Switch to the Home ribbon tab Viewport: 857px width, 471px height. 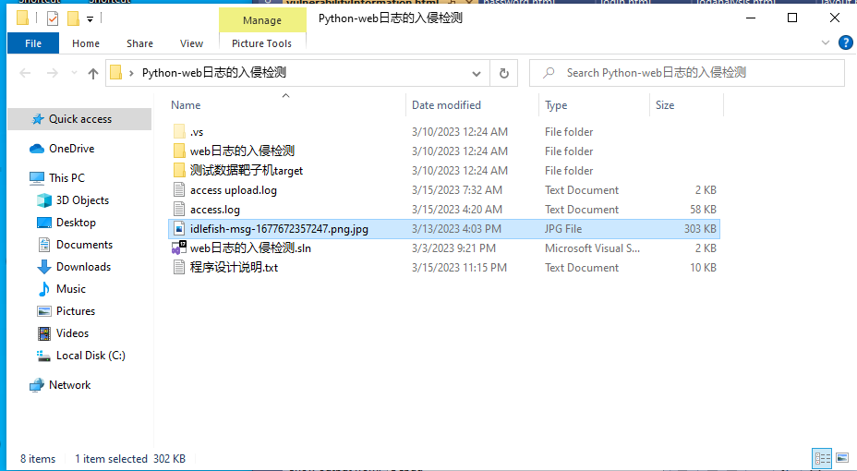tap(86, 43)
